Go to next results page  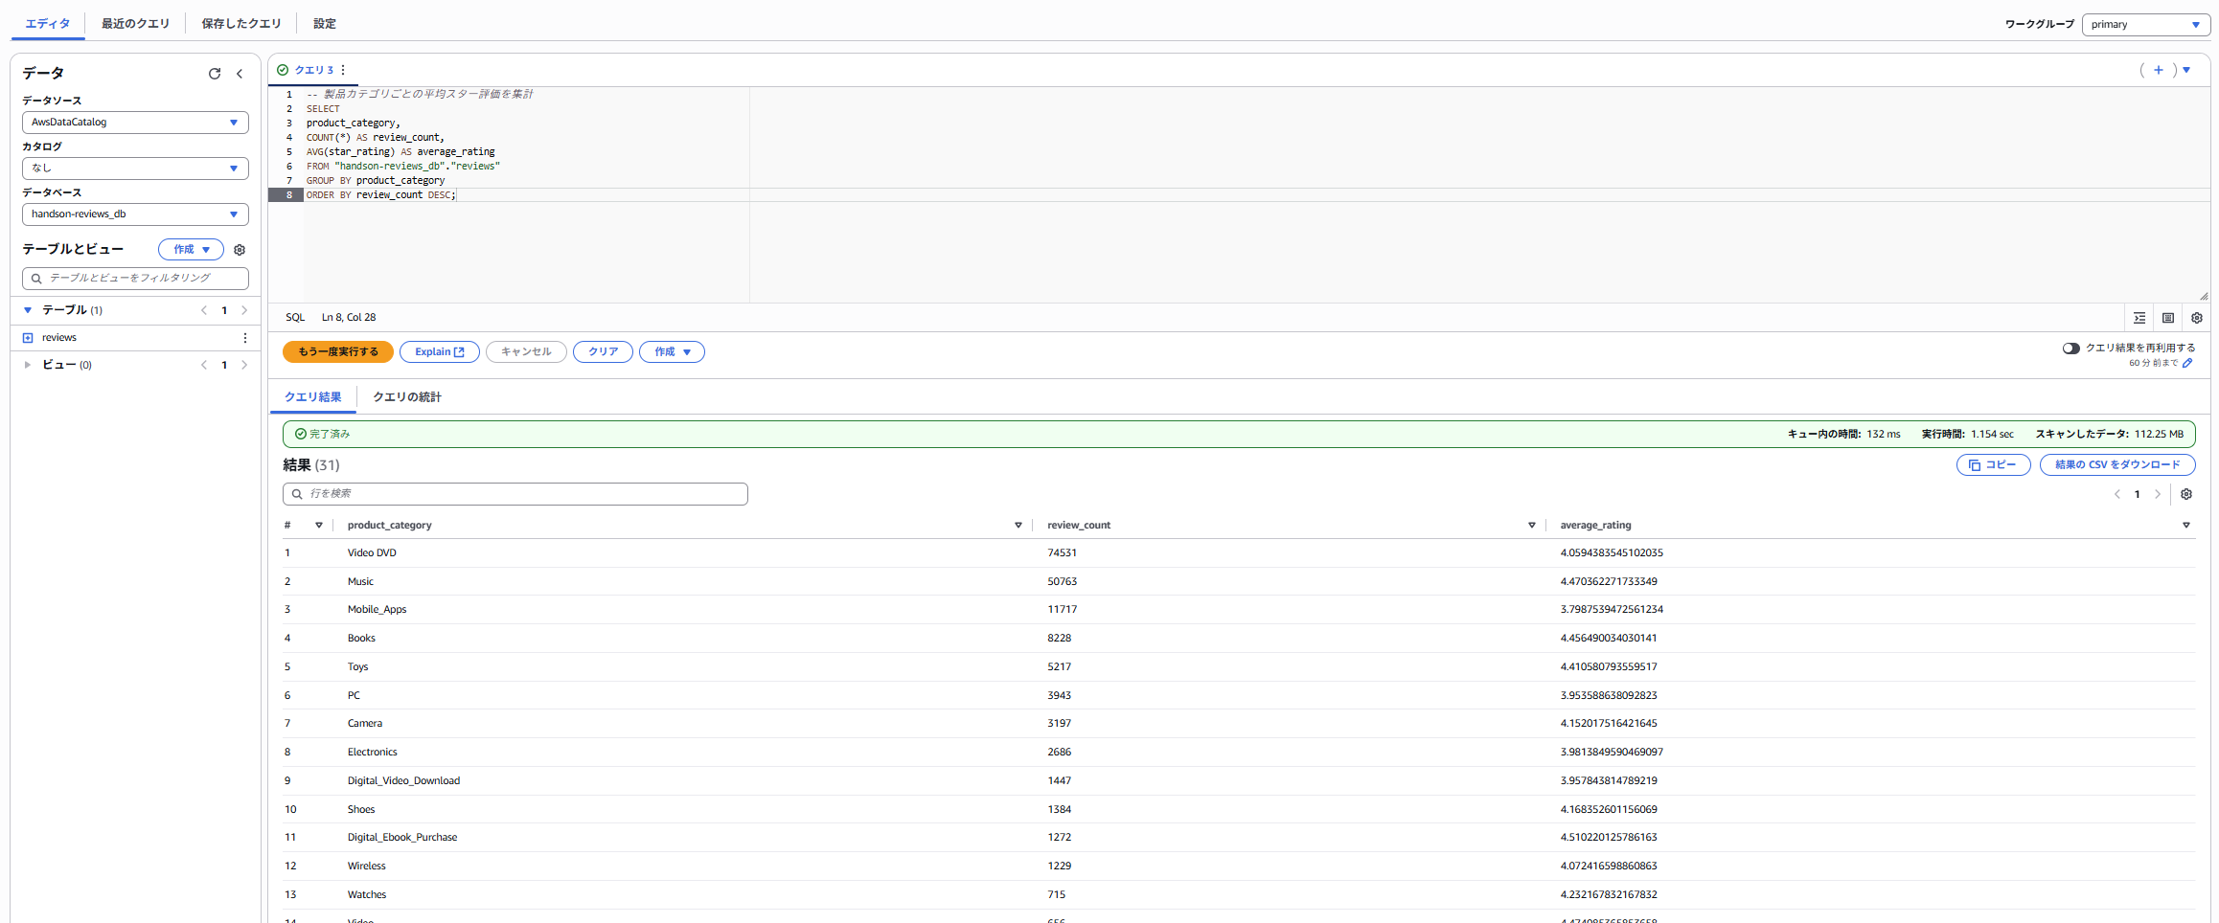2158,494
